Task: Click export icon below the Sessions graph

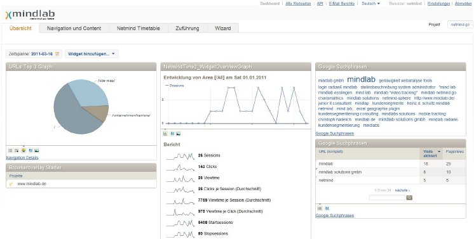Action: point(172,133)
